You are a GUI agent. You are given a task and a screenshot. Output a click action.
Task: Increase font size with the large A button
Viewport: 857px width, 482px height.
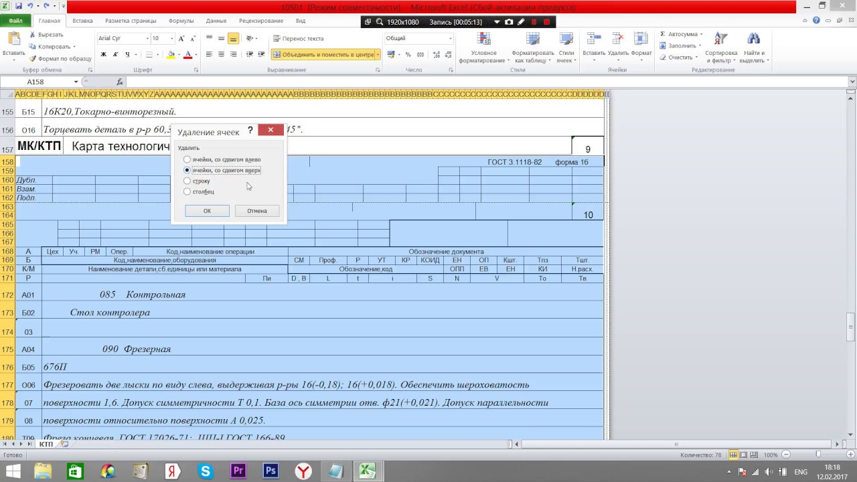(181, 39)
